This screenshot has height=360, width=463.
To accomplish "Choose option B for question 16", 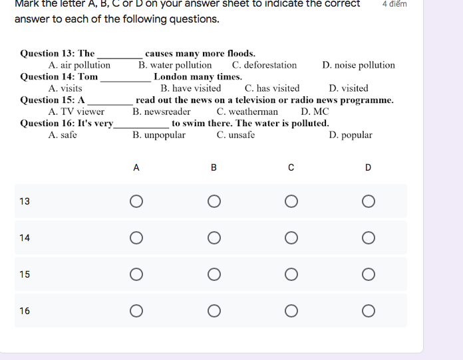I will 214,311.
